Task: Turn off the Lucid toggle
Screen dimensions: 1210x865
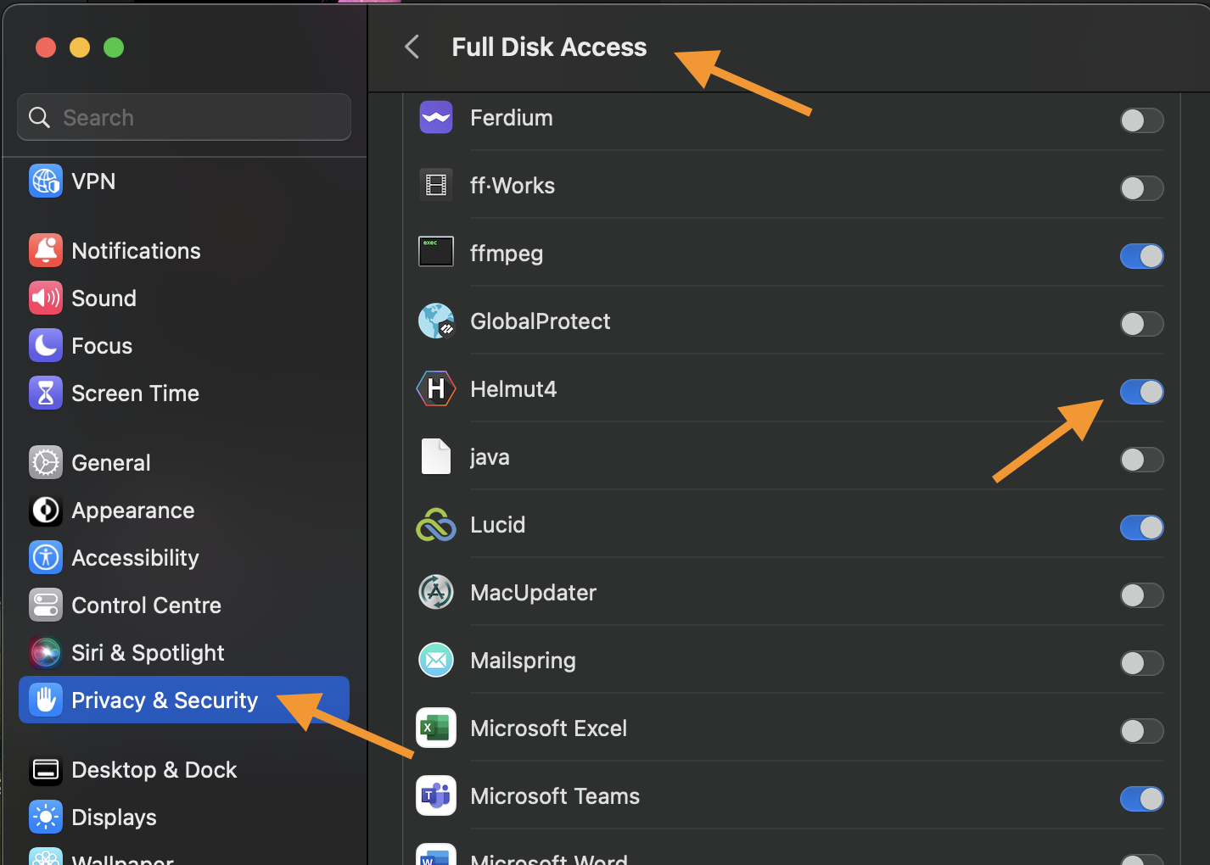Action: point(1141,527)
